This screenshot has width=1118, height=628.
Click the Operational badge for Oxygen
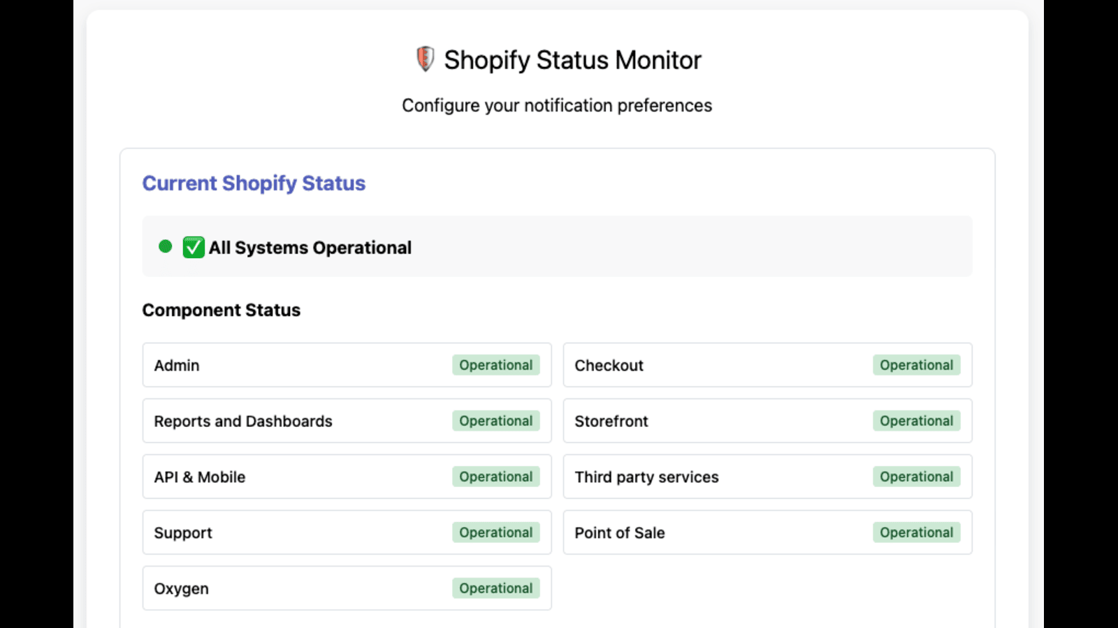coord(496,588)
